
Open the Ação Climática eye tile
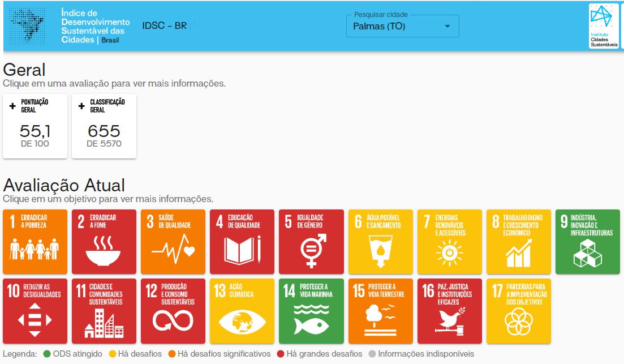(242, 311)
